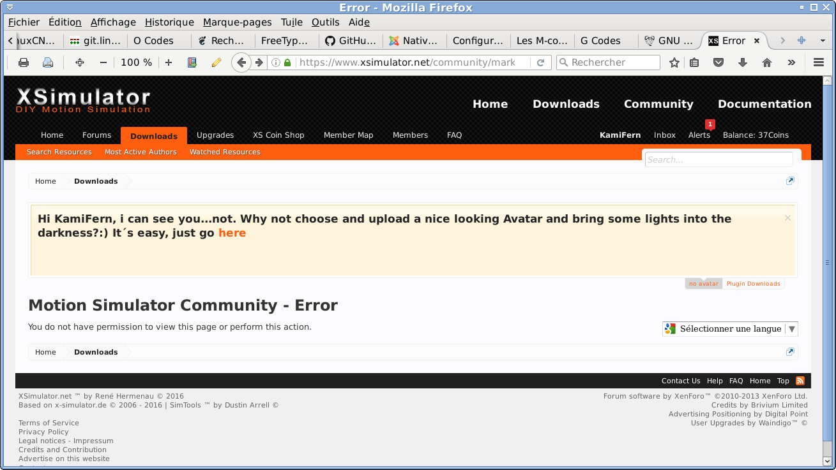Show bookmarks list icon

point(695,62)
